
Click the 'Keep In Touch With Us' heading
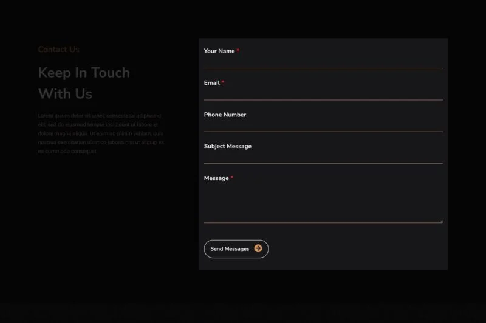point(84,83)
